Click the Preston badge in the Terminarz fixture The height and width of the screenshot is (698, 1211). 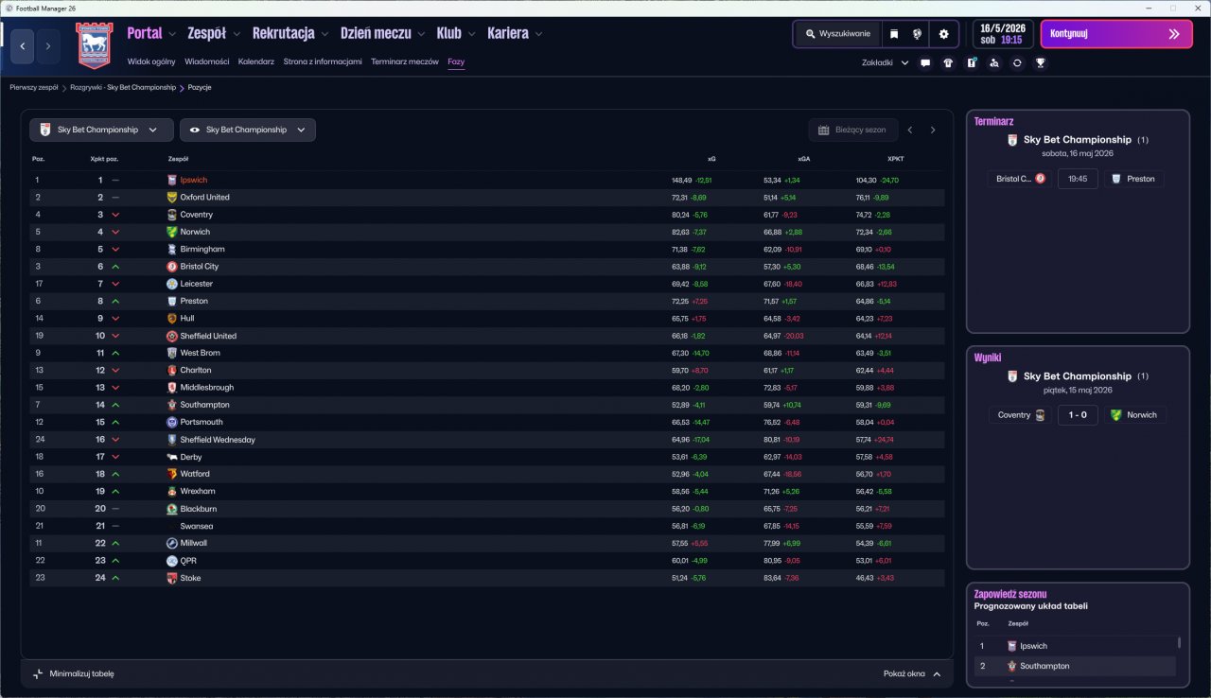tap(1115, 179)
